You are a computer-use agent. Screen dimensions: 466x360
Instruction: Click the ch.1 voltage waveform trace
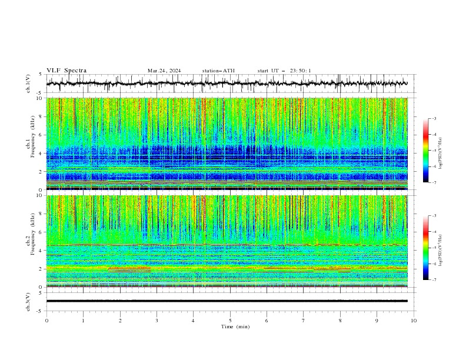click(x=227, y=84)
